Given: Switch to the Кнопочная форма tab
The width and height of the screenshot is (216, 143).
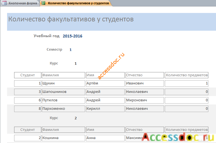Looking at the screenshot, I should coord(20,3).
